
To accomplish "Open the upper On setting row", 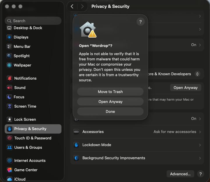I will point(137,45).
